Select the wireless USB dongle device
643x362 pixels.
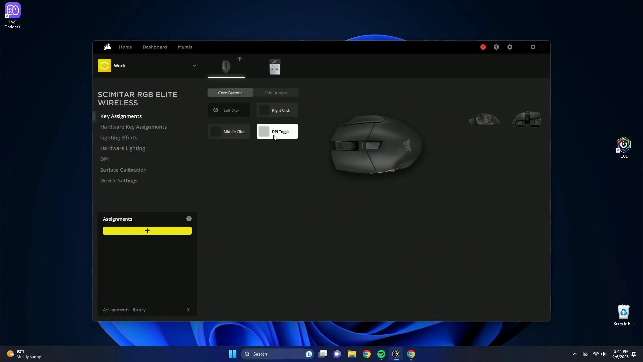click(x=275, y=66)
